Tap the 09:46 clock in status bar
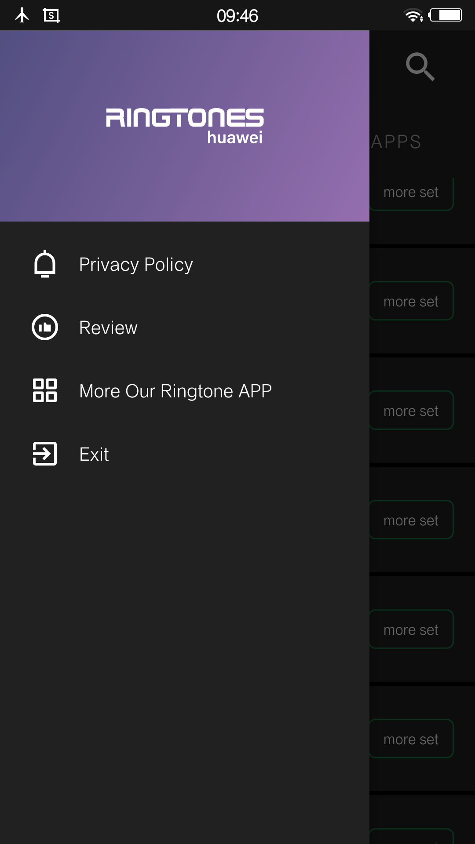475x844 pixels. (x=237, y=16)
